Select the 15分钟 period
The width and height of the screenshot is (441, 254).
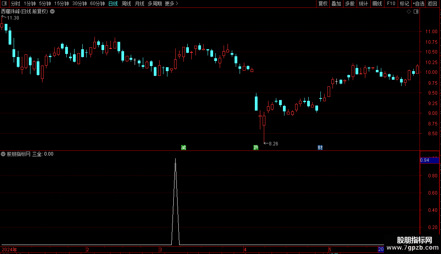pyautogui.click(x=62, y=4)
